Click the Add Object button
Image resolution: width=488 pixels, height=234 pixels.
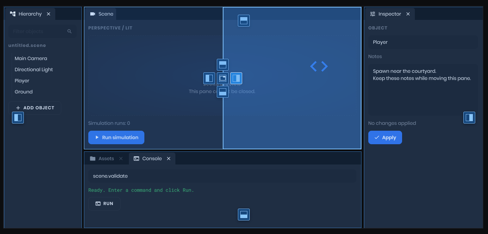pos(35,108)
